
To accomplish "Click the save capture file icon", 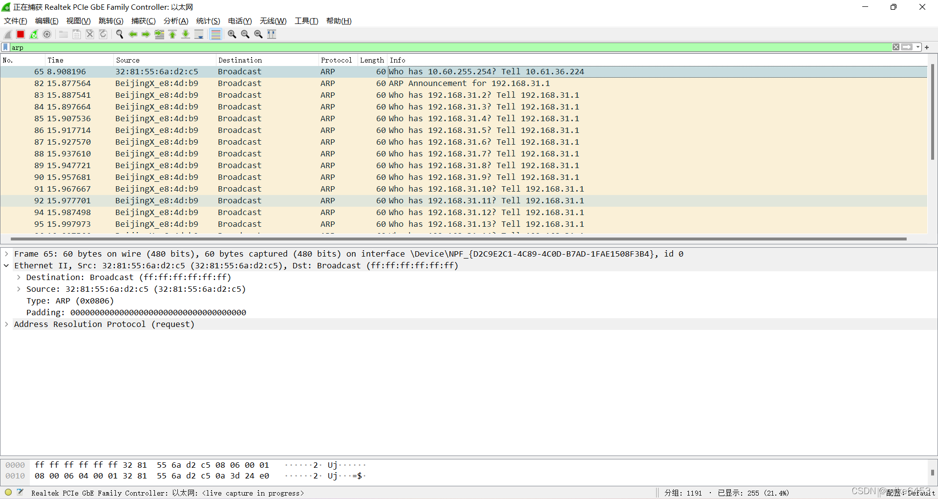I will 77,34.
